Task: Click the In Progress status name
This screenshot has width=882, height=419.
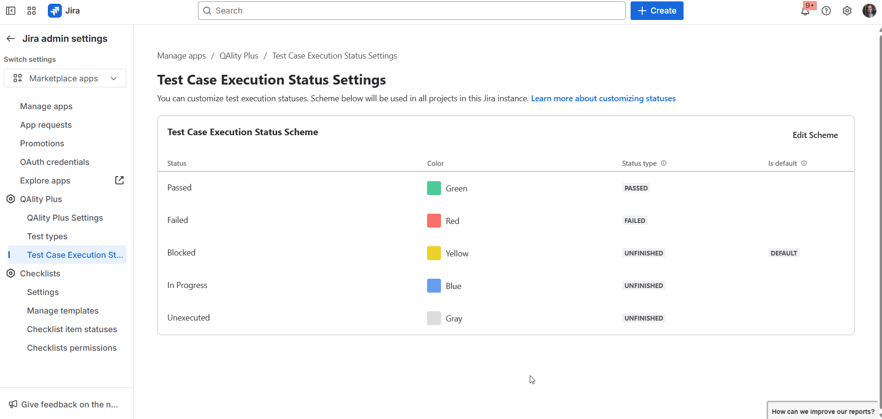Action: (187, 285)
